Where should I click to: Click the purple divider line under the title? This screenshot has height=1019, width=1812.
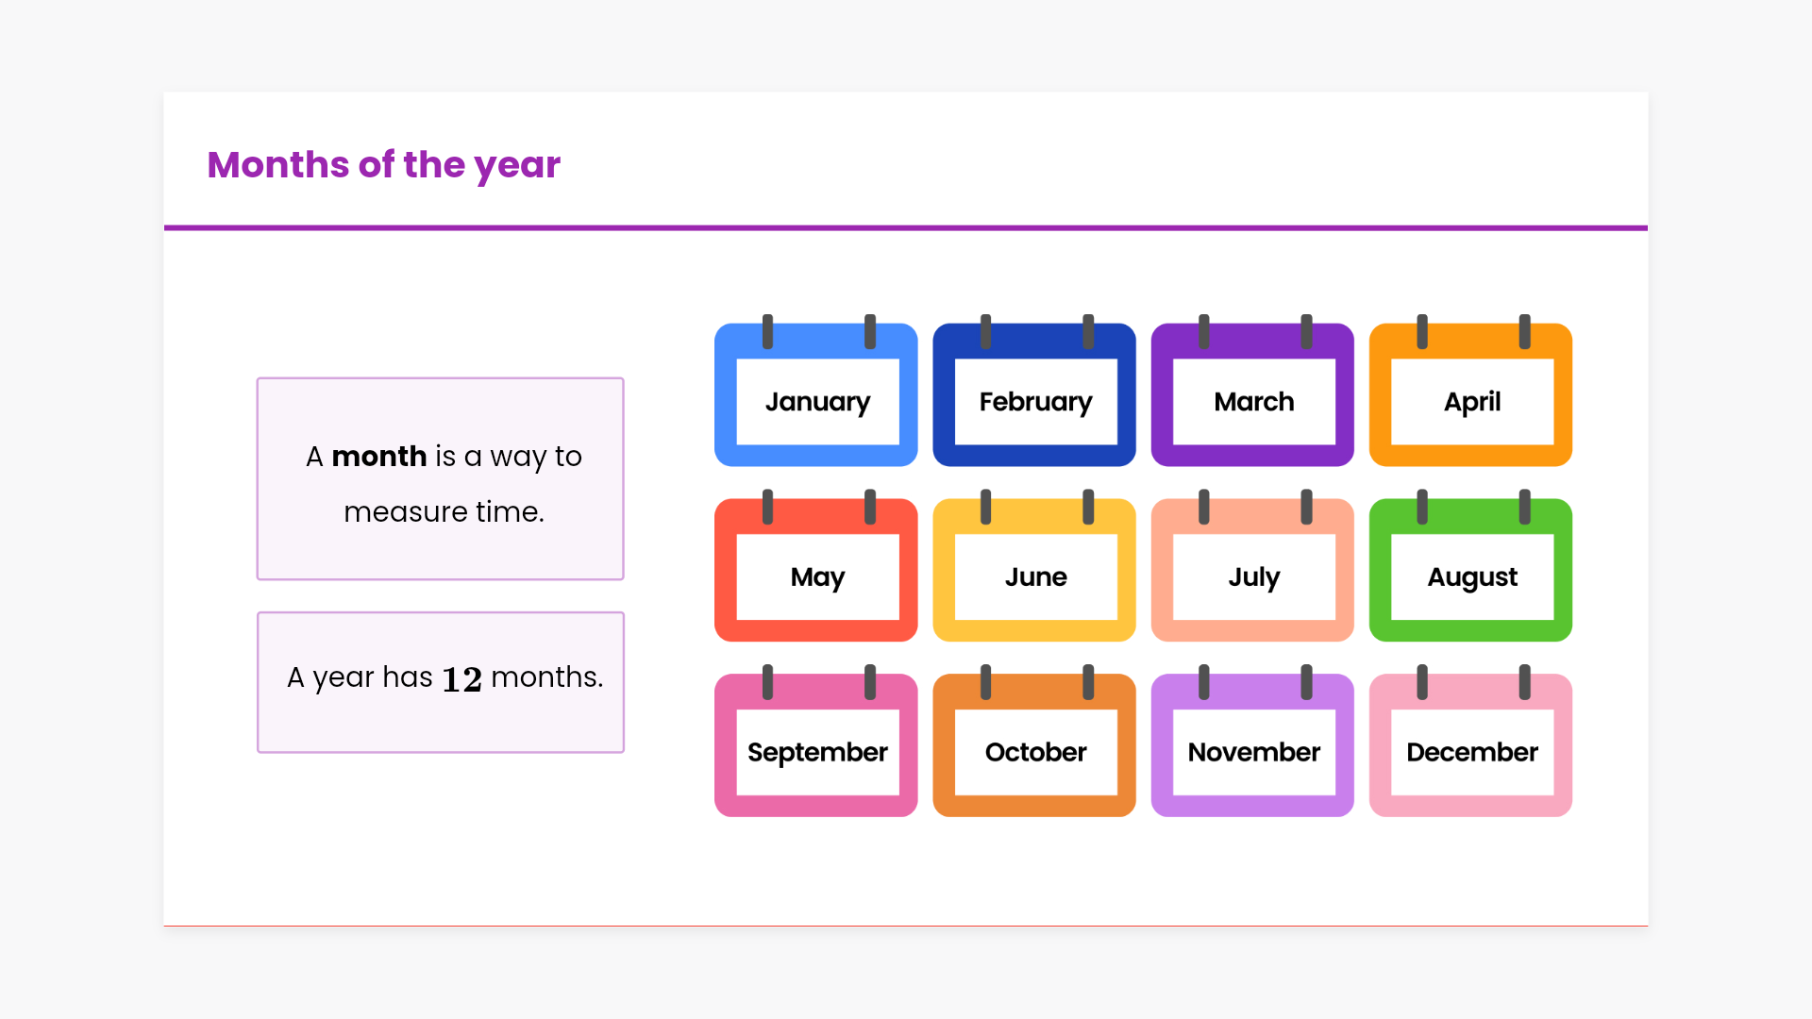(906, 227)
